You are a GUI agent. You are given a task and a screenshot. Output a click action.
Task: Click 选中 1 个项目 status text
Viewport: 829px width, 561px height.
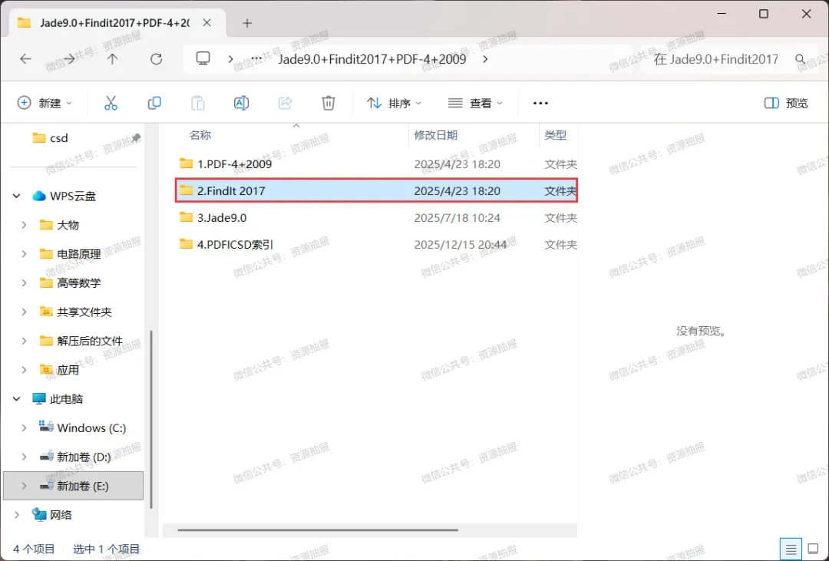pos(106,549)
